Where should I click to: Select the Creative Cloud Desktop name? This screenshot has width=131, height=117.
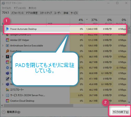click(x=22, y=101)
